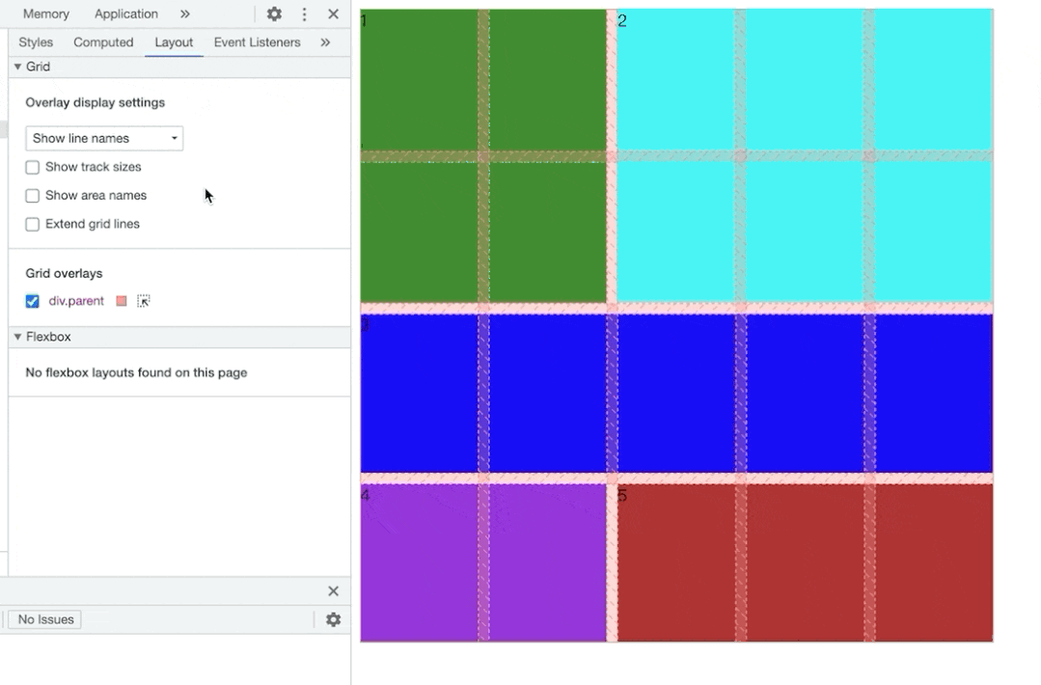1041x685 pixels.
Task: Click 'Grid overlays' heading
Action: coord(64,273)
